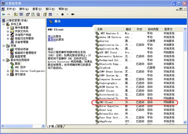The height and width of the screenshot is (134, 188).
Task: Switch to the 扩展 tab
Action: click(51, 126)
